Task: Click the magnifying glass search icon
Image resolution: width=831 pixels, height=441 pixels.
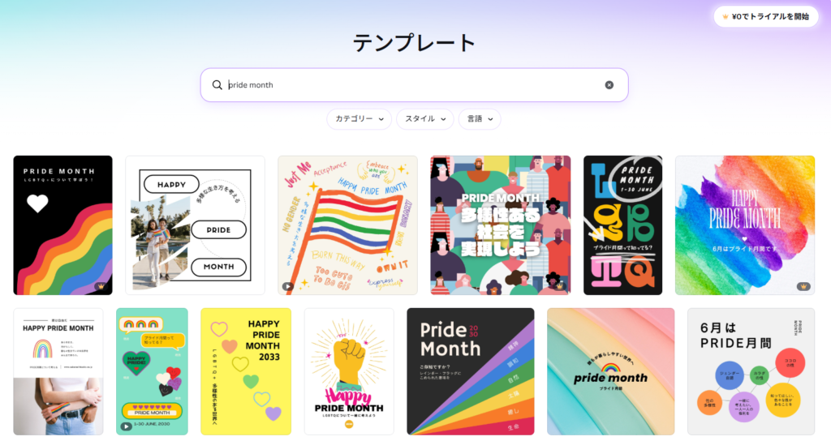Action: [217, 84]
